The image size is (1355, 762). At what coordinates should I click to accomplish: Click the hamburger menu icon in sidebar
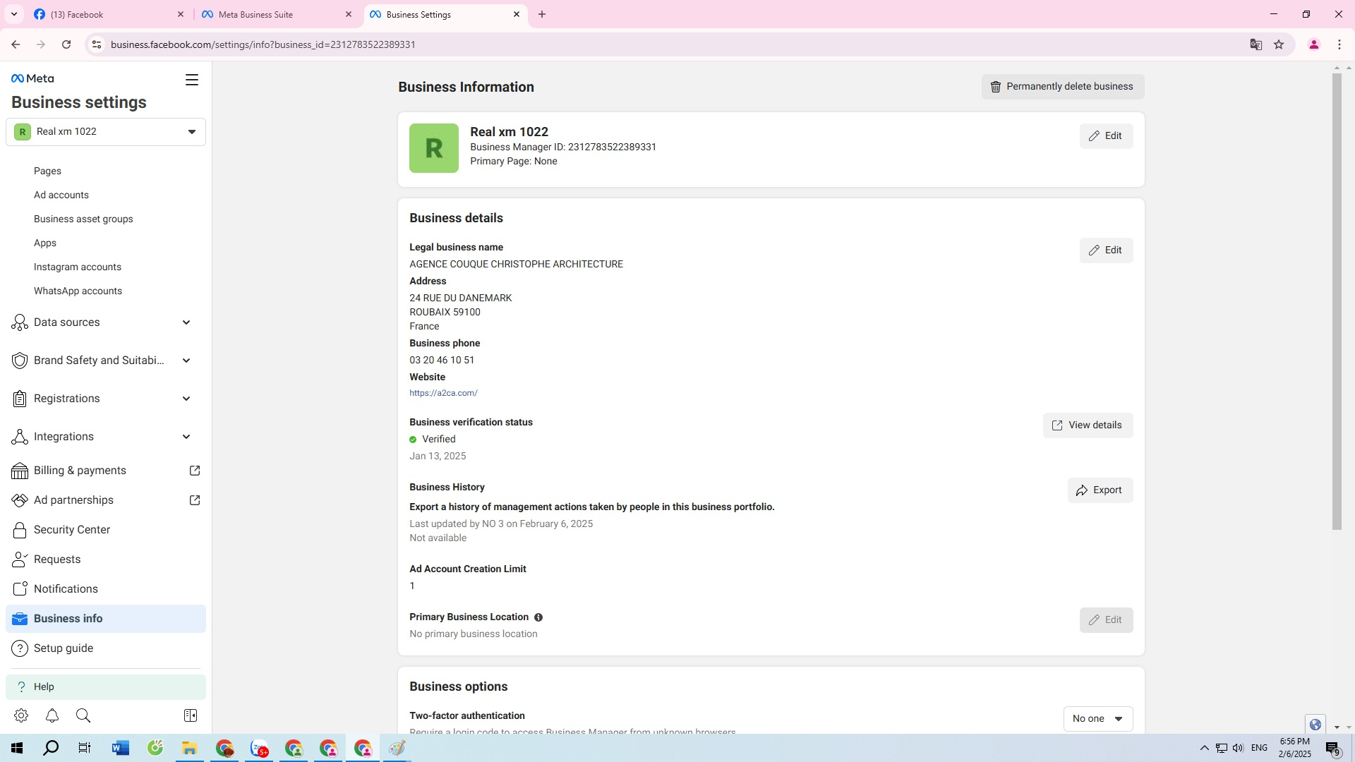click(x=192, y=80)
